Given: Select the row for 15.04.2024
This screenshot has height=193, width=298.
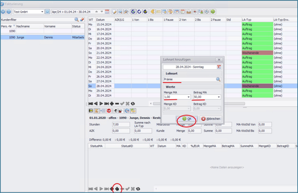Looking at the screenshot, I should (x=193, y=24).
